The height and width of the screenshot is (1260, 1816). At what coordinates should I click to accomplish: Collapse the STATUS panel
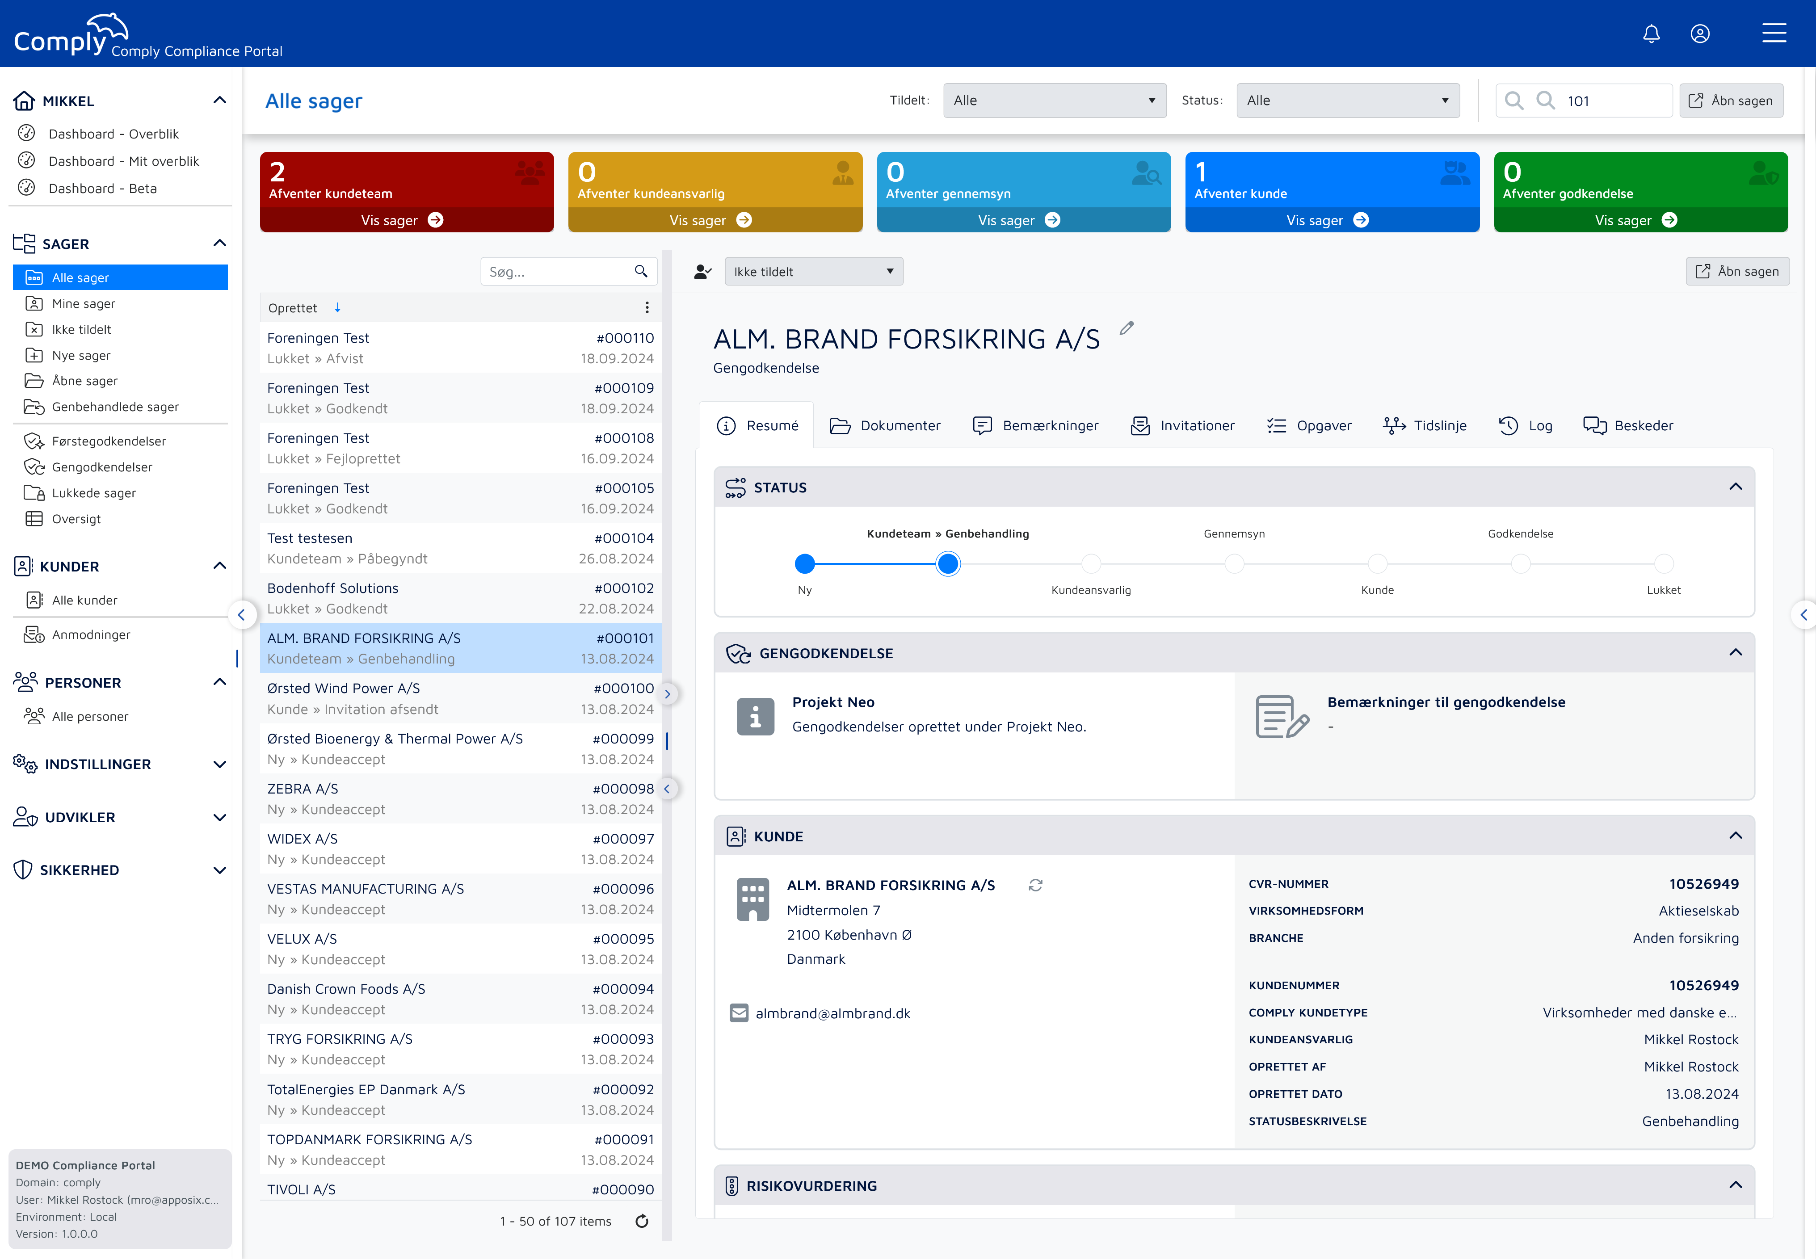[x=1736, y=487]
